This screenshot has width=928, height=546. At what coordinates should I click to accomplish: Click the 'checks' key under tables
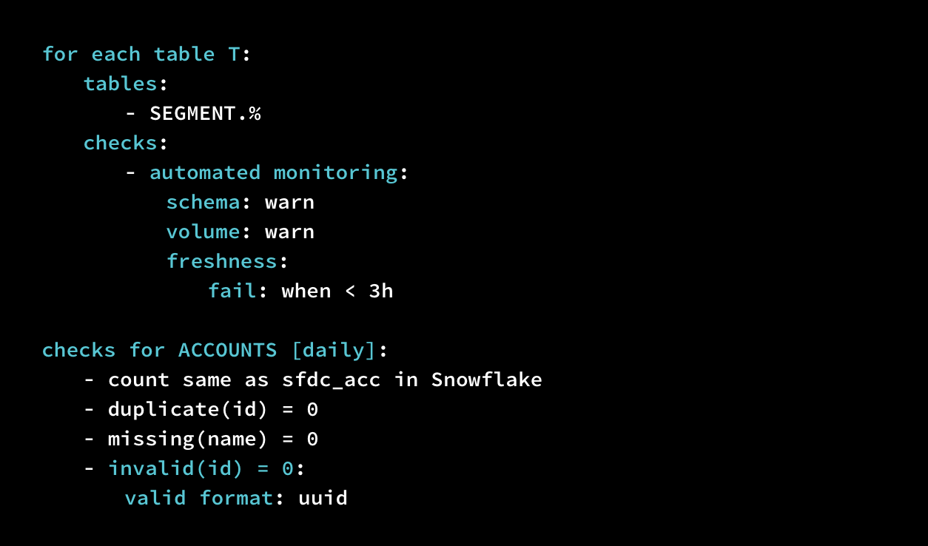tap(120, 143)
